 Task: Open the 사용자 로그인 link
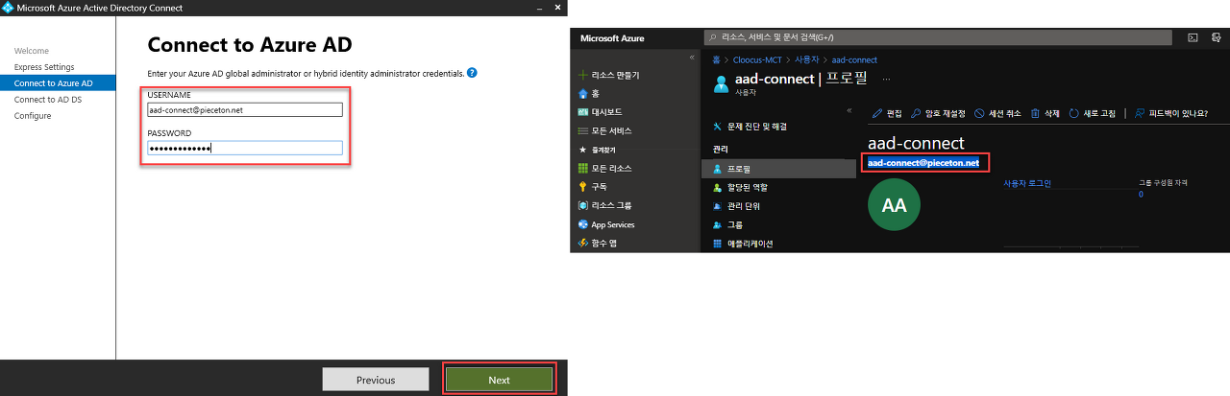pyautogui.click(x=1028, y=182)
